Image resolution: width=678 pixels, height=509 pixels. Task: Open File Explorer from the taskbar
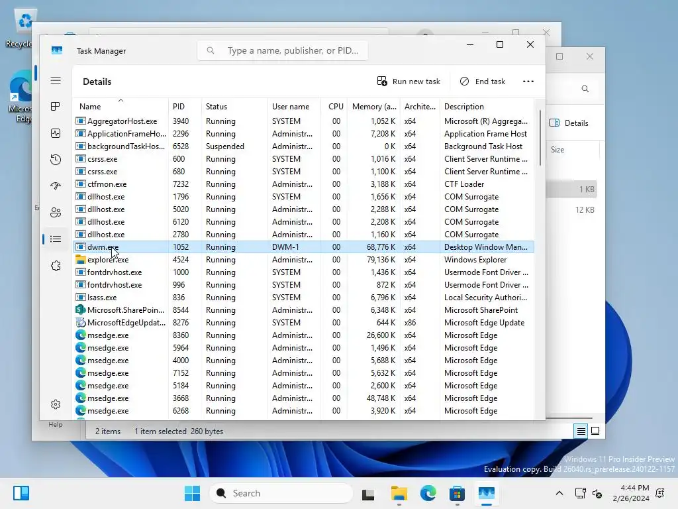click(399, 493)
